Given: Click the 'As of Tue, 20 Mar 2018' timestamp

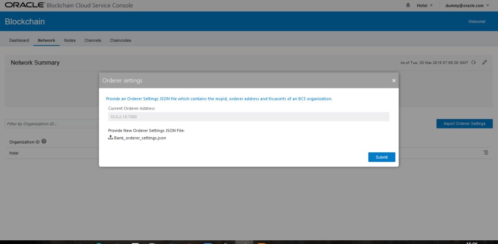Looking at the screenshot, I should tap(434, 63).
